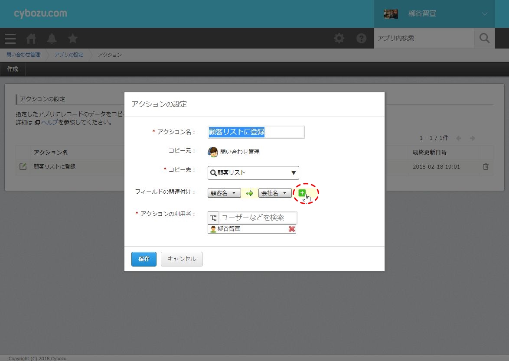Click the 作成 toolbar button

click(x=13, y=69)
